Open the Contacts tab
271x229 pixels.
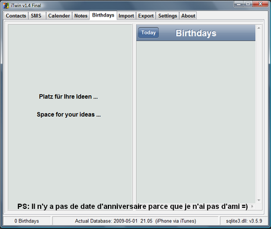(x=16, y=16)
